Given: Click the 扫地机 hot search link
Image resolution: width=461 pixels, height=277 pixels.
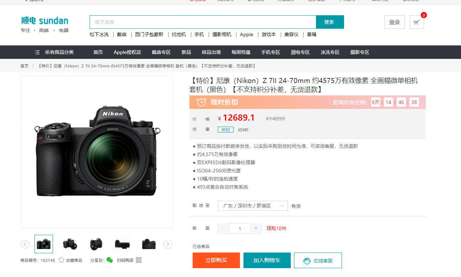Looking at the screenshot, I should pyautogui.click(x=179, y=34).
